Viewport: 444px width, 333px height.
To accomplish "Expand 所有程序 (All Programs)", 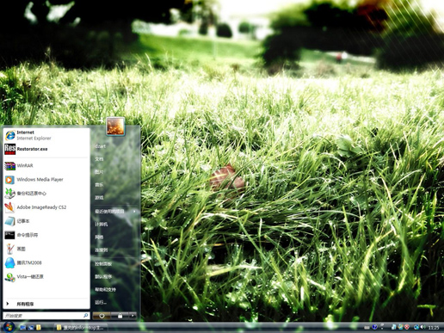I will (x=46, y=304).
